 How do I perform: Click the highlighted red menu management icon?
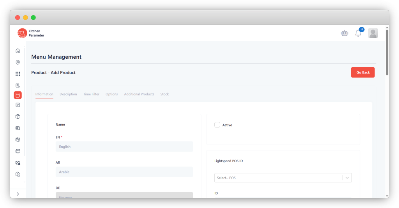click(x=18, y=95)
